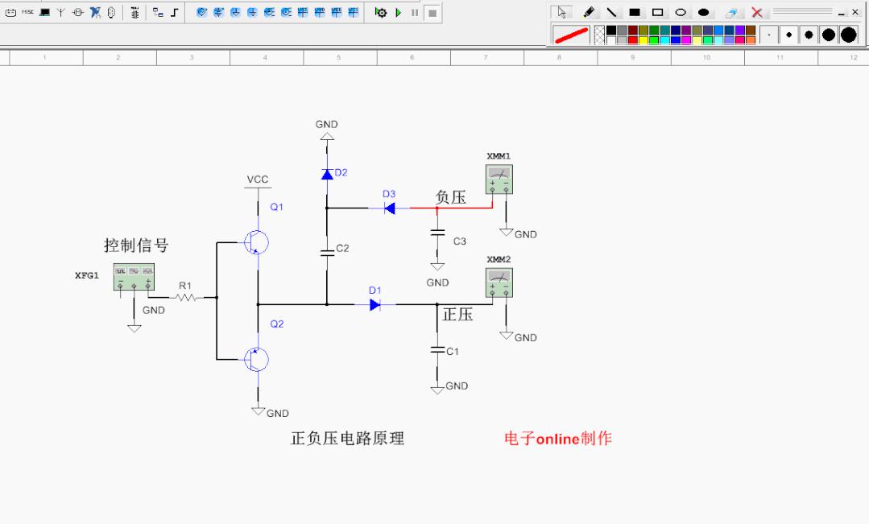Viewport: 869px width, 524px height.
Task: Open the MISC components toolbar icon
Action: point(27,12)
